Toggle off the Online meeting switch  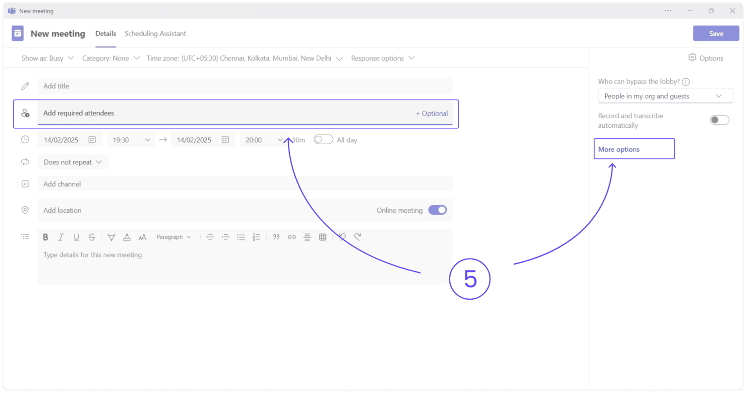[437, 210]
